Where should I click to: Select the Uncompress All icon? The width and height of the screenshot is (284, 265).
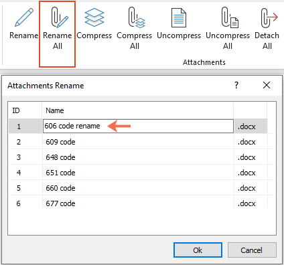(x=230, y=17)
